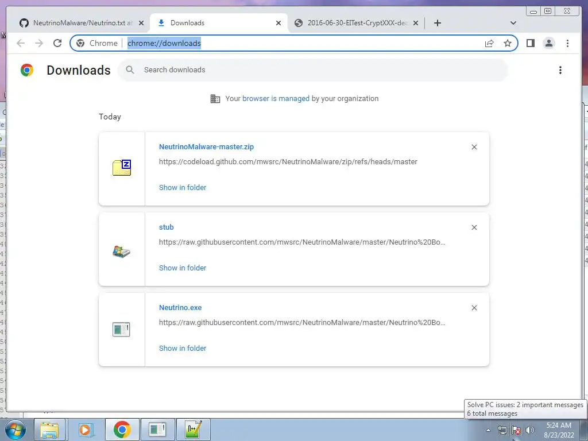Share this page via the share icon

tap(489, 43)
